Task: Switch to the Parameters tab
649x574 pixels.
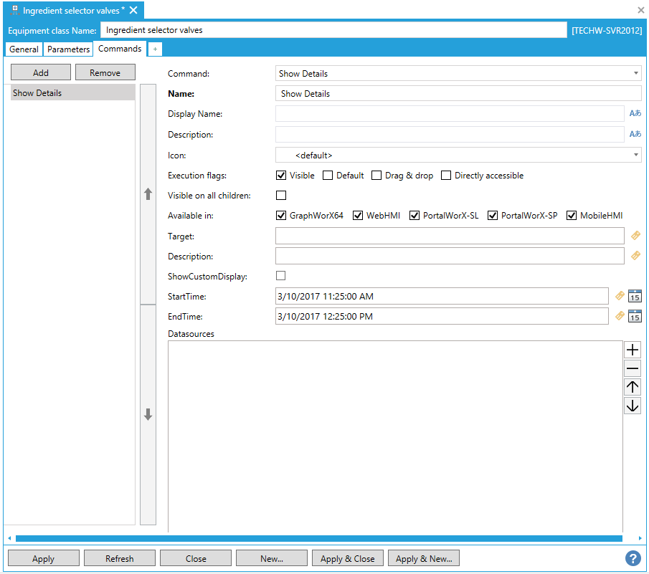Action: pos(69,49)
